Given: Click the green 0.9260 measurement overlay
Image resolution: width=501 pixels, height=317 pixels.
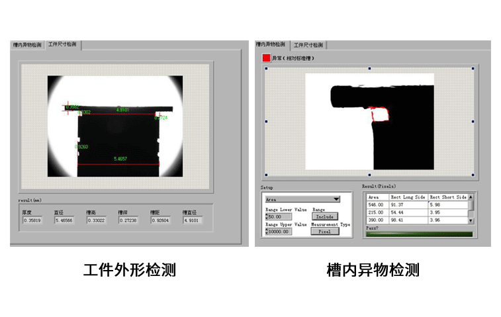Looking at the screenshot, I should point(81,147).
